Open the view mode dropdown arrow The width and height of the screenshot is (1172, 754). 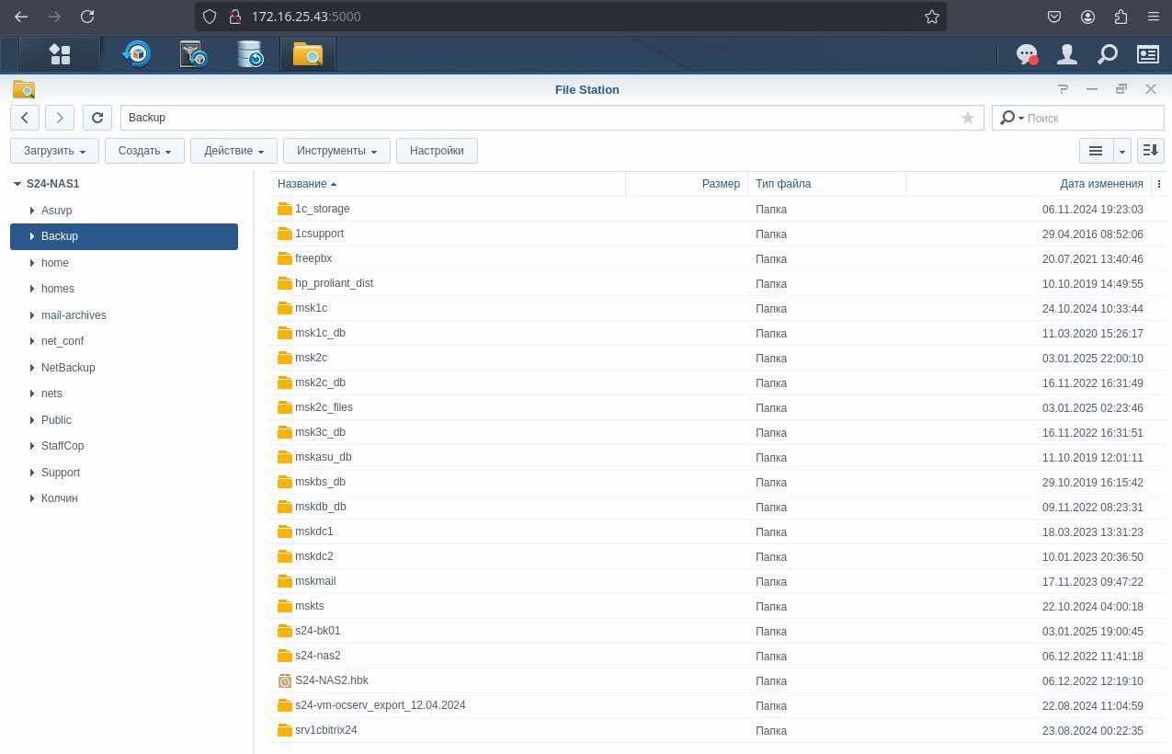pos(1121,151)
